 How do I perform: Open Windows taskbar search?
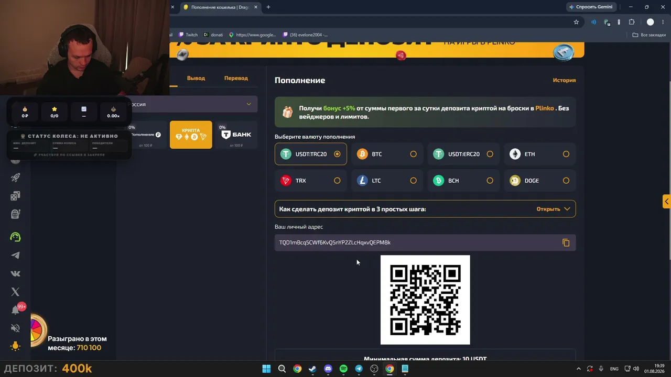282,369
